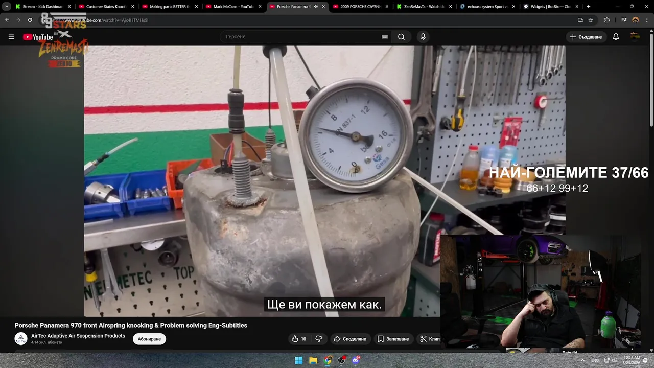Open a new browser tab
Screen dimensions: 654x368
pos(589,7)
